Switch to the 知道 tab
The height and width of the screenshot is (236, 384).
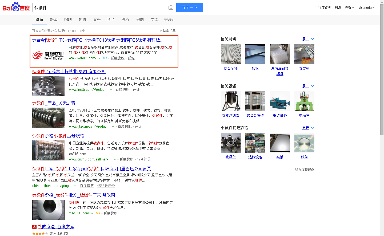point(82,20)
